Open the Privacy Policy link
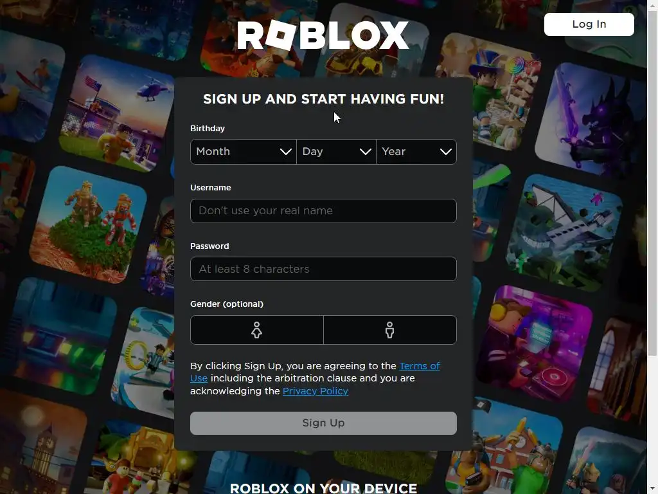 pyautogui.click(x=316, y=391)
